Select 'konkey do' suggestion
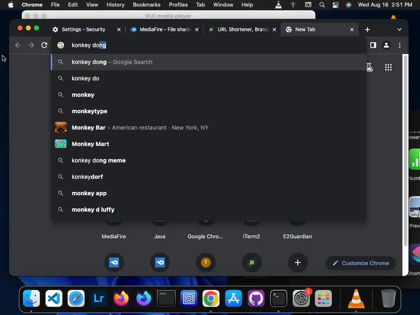The height and width of the screenshot is (315, 420). tap(209, 78)
